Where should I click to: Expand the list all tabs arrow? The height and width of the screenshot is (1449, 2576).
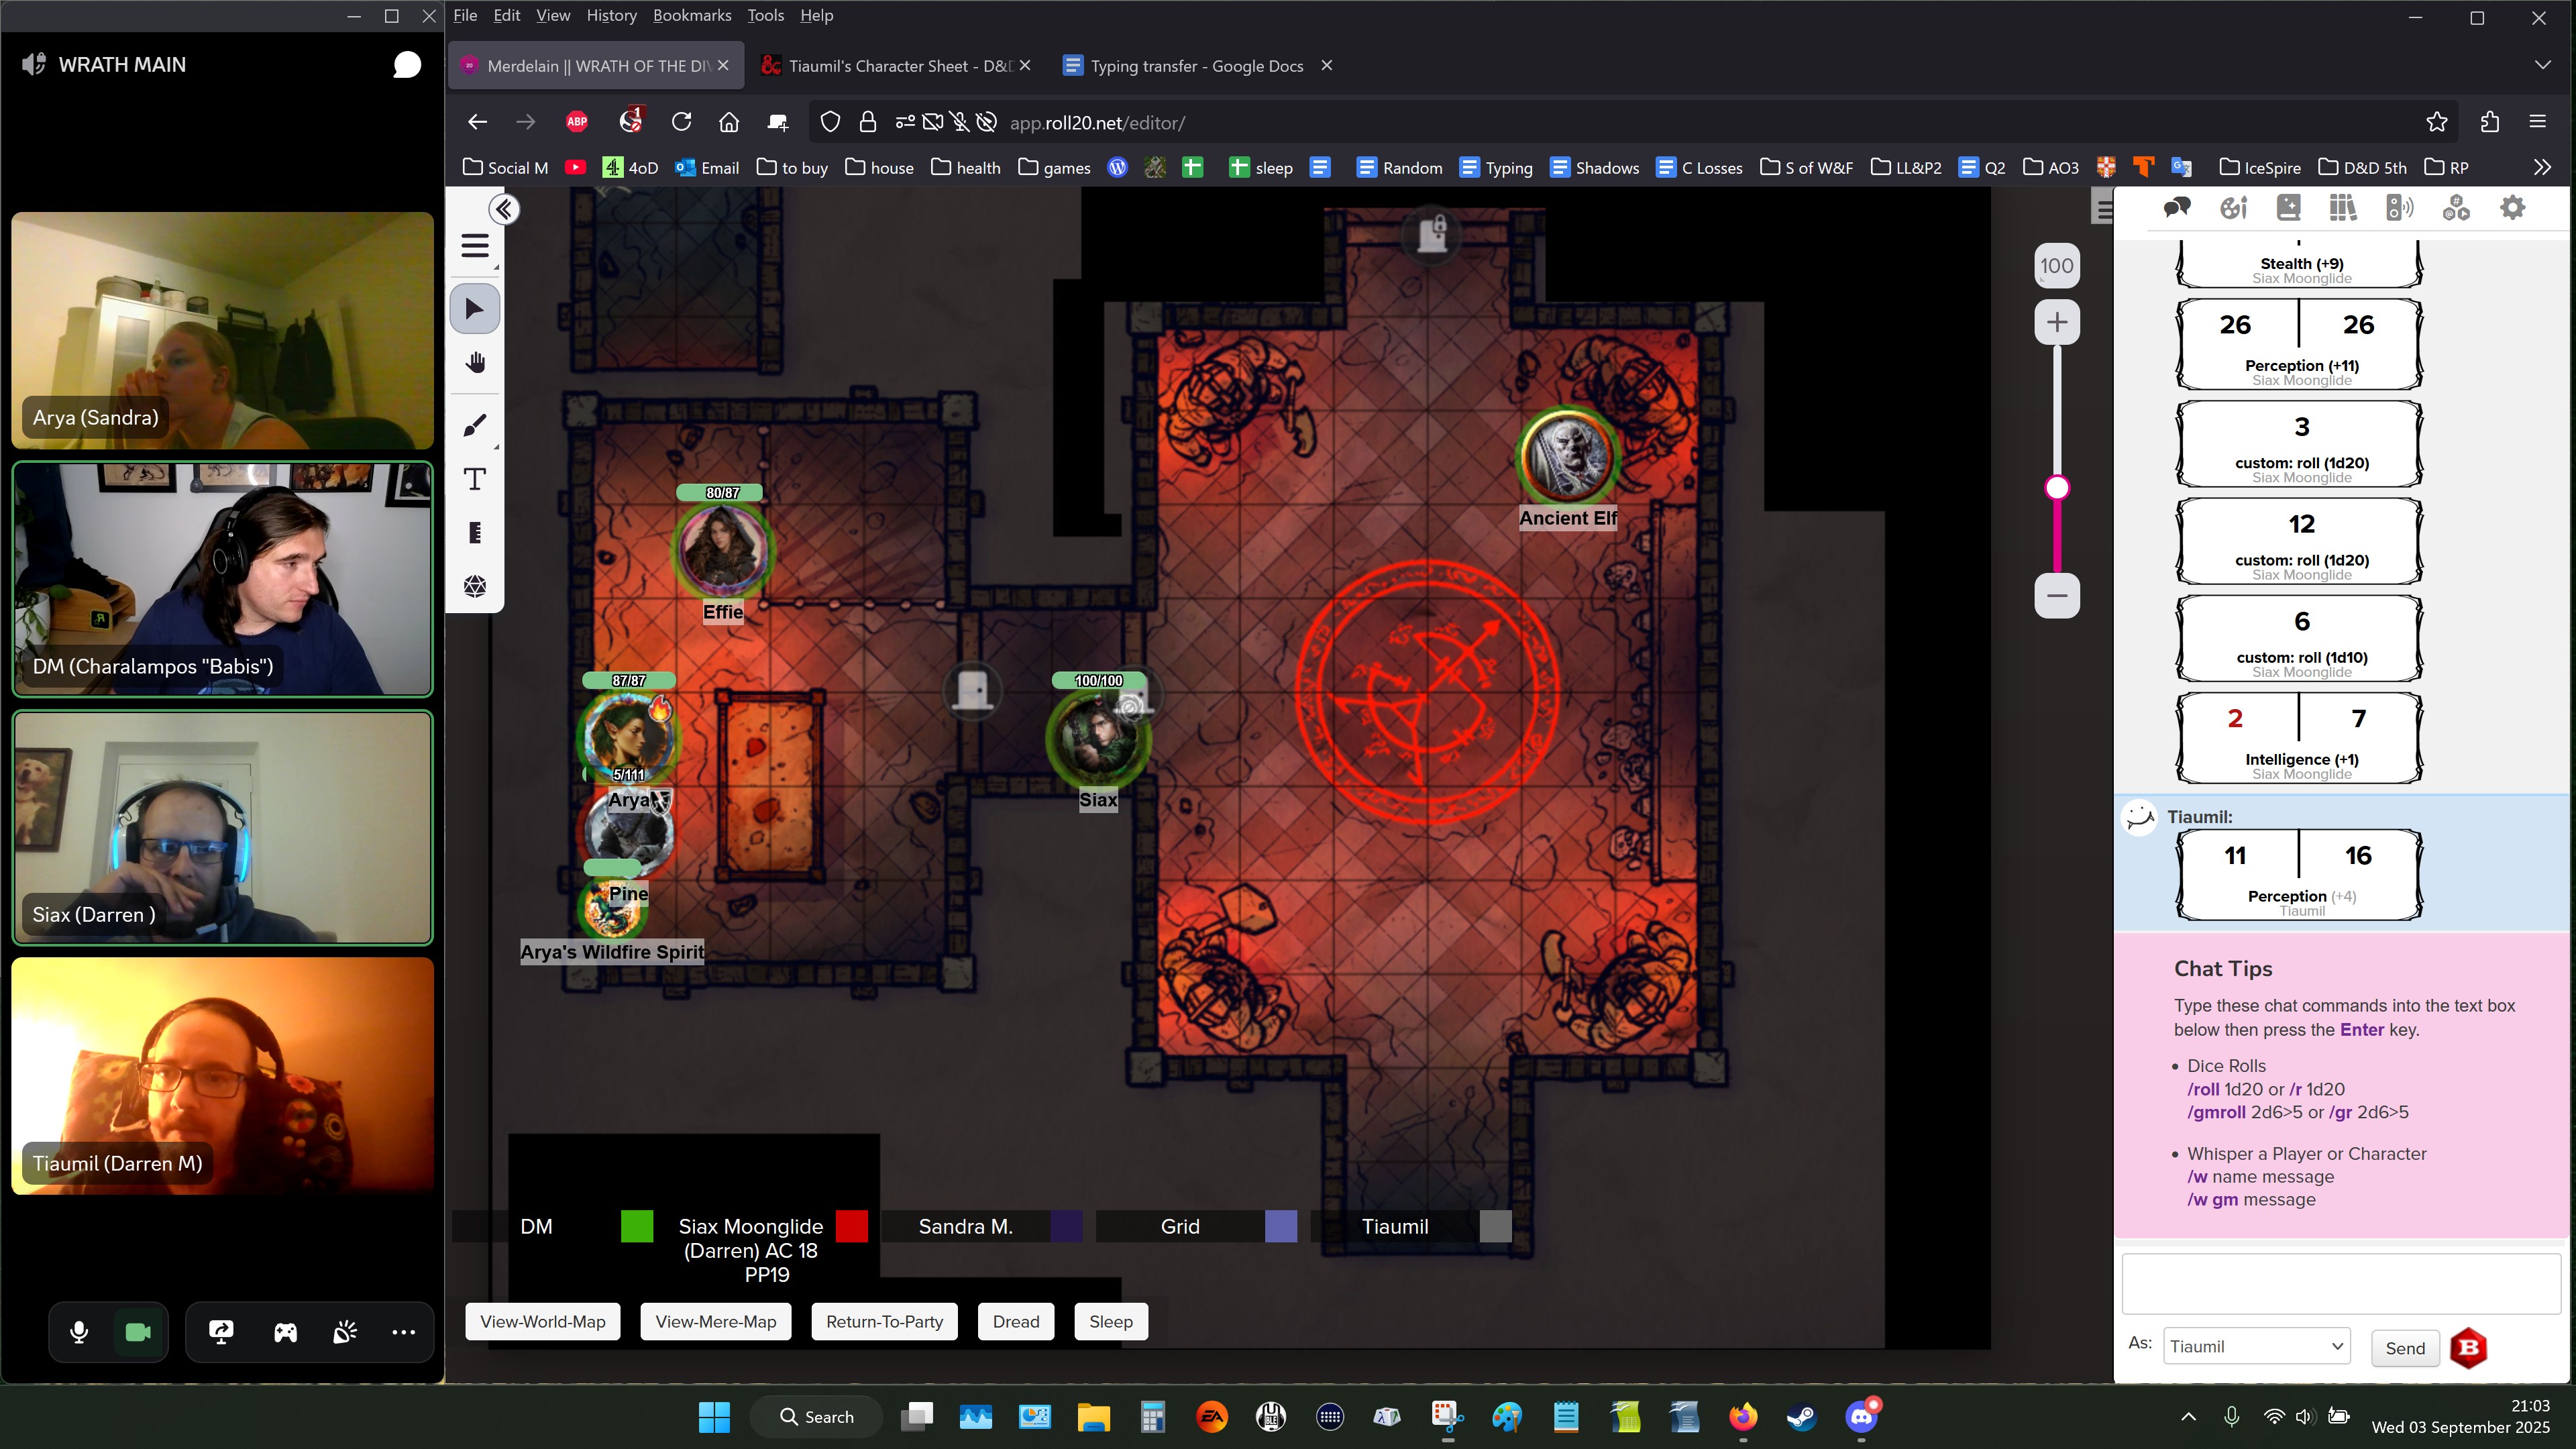pyautogui.click(x=2542, y=65)
